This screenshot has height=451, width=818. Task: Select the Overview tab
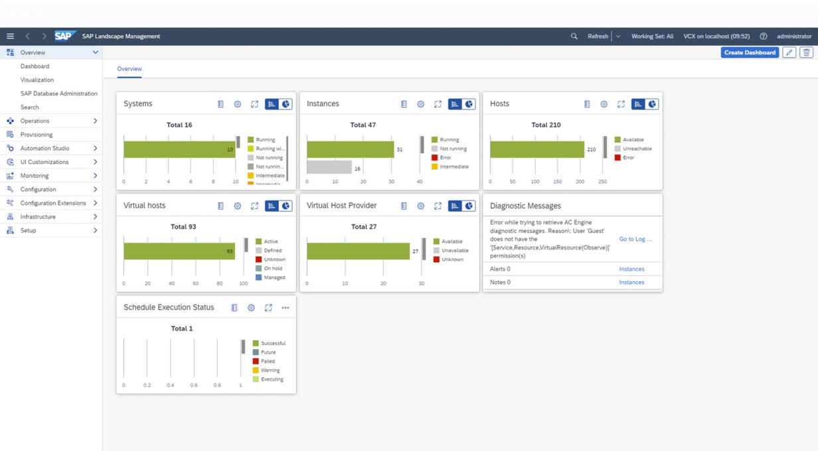(x=129, y=69)
